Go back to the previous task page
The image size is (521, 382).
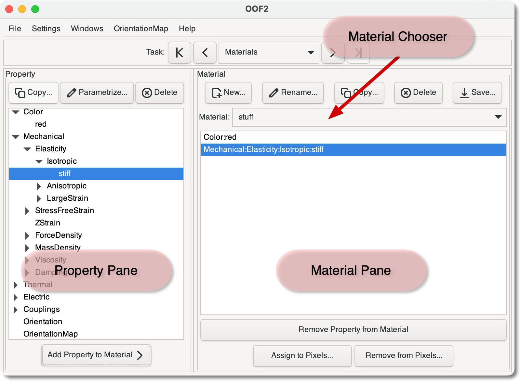point(205,52)
